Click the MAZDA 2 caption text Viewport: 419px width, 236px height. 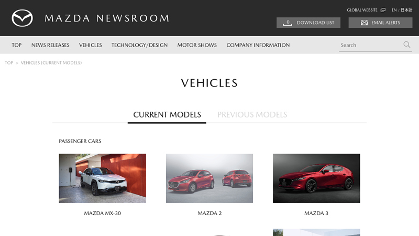coord(210,213)
